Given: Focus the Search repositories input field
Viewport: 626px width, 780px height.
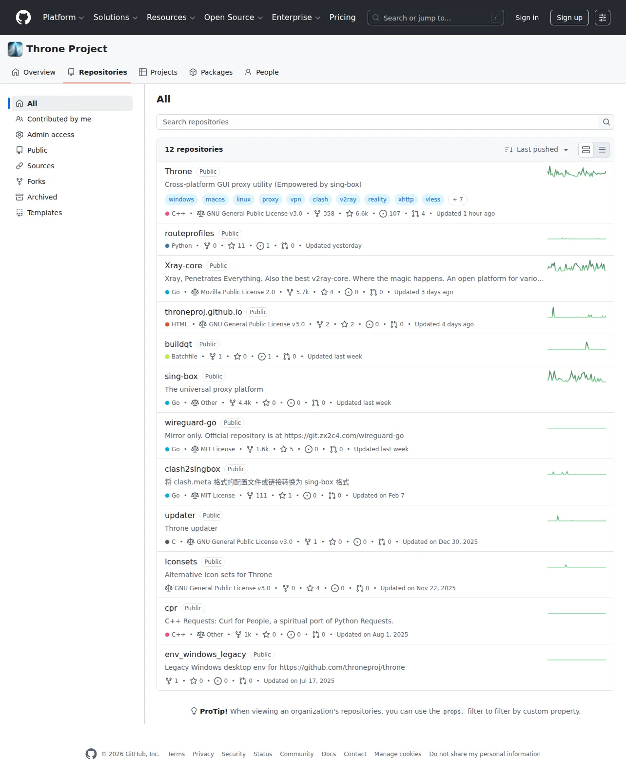Looking at the screenshot, I should 378,122.
